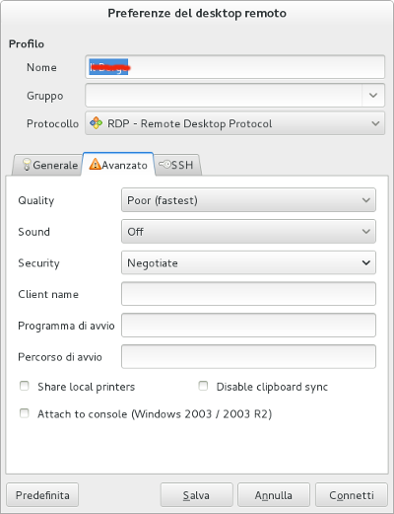Expand the Sound dropdown set to Off
Screen dimensions: 394x514
(248, 232)
